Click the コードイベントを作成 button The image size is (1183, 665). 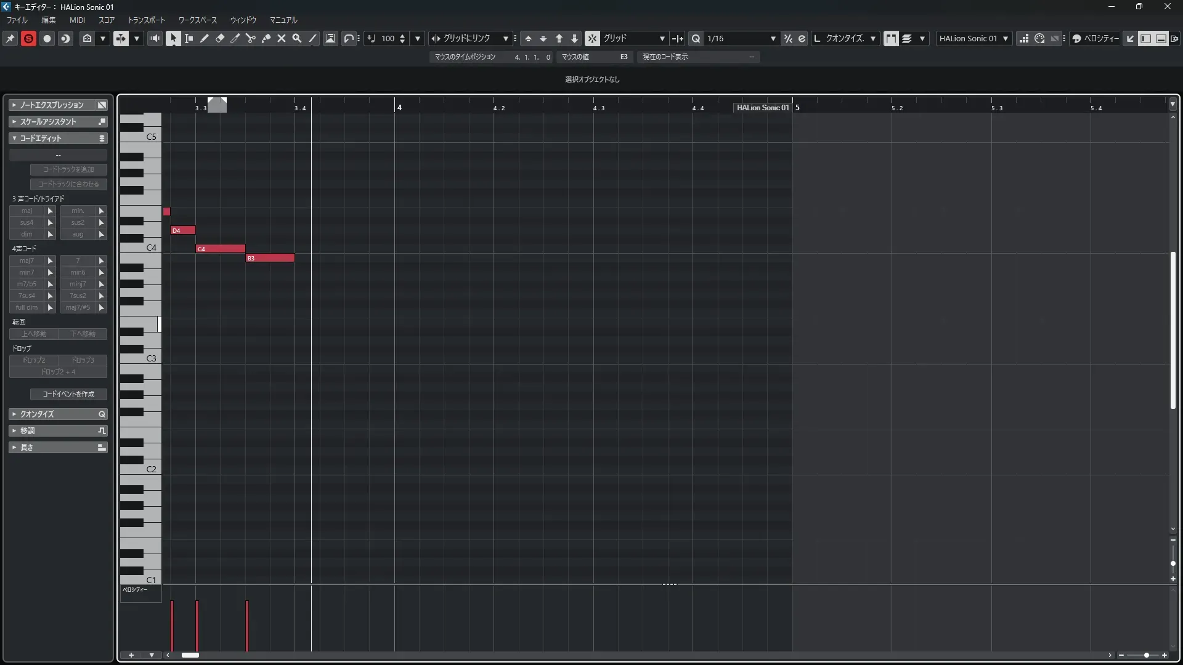click(68, 394)
